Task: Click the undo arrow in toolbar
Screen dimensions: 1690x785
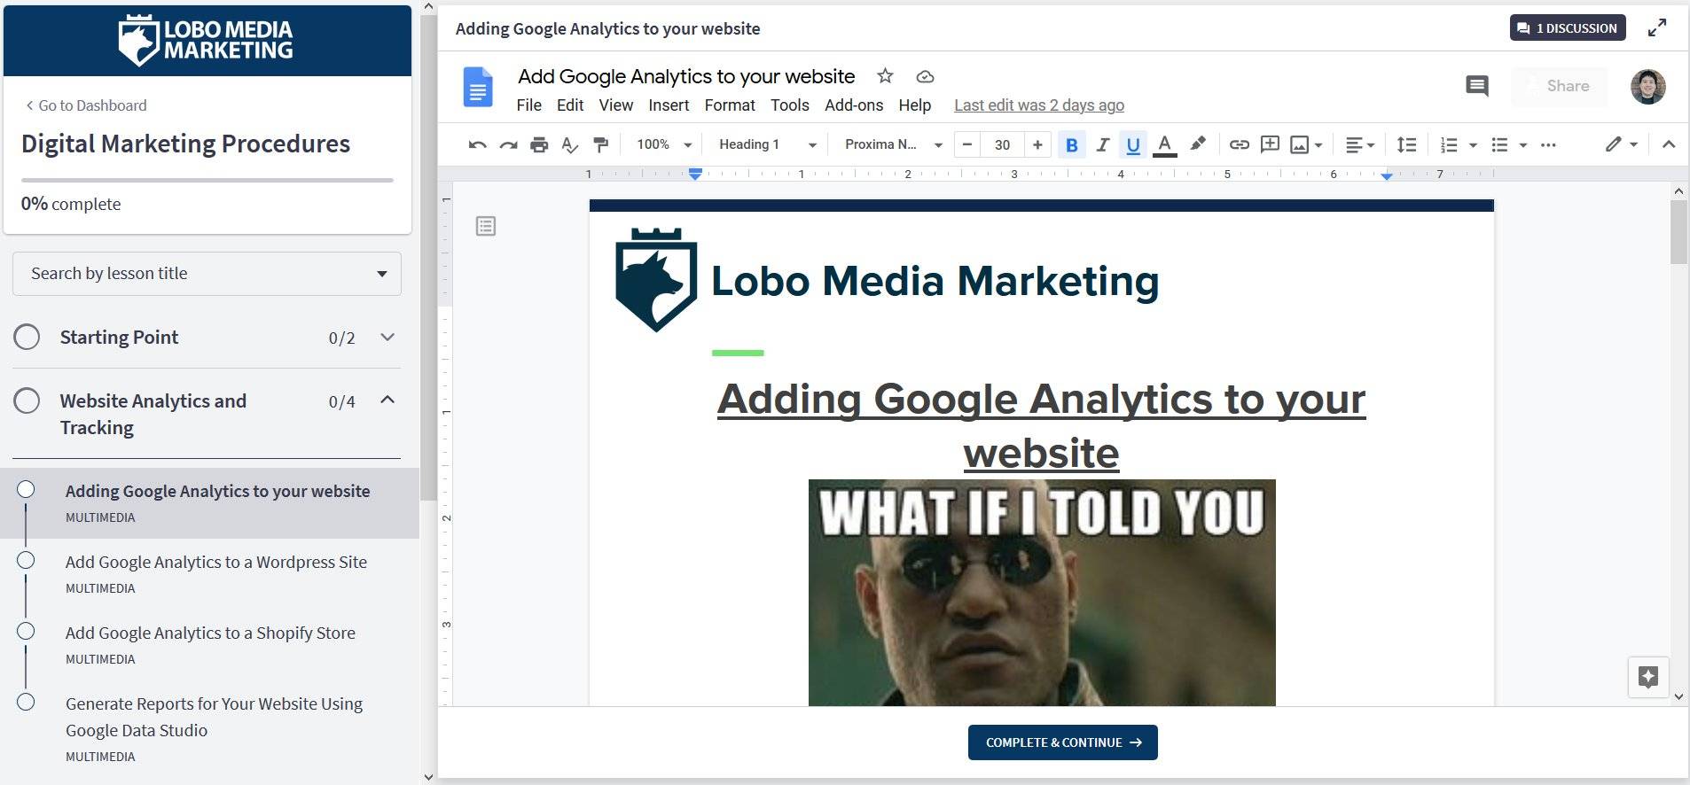Action: tap(477, 144)
